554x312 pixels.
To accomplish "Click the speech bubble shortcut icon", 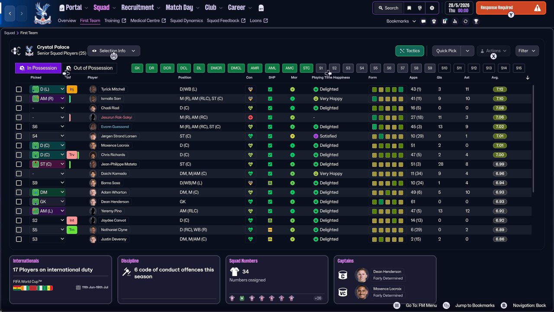I will [x=423, y=21].
